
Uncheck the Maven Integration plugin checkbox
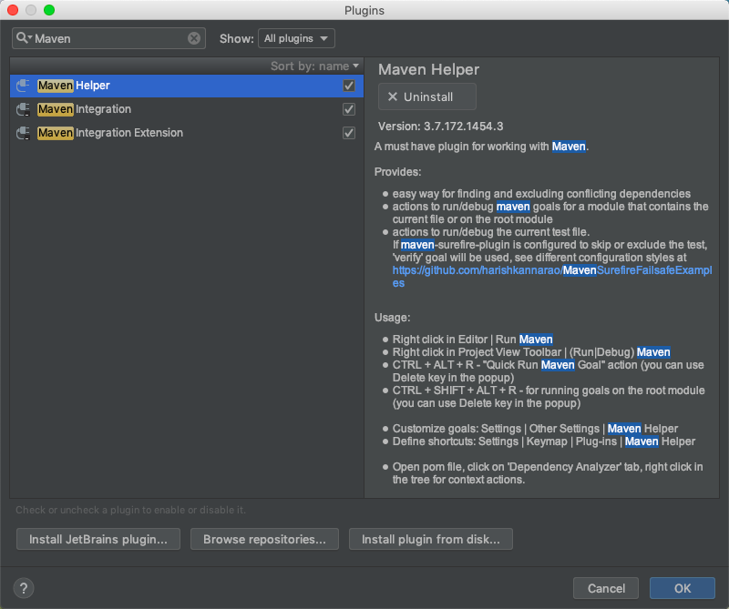click(348, 109)
